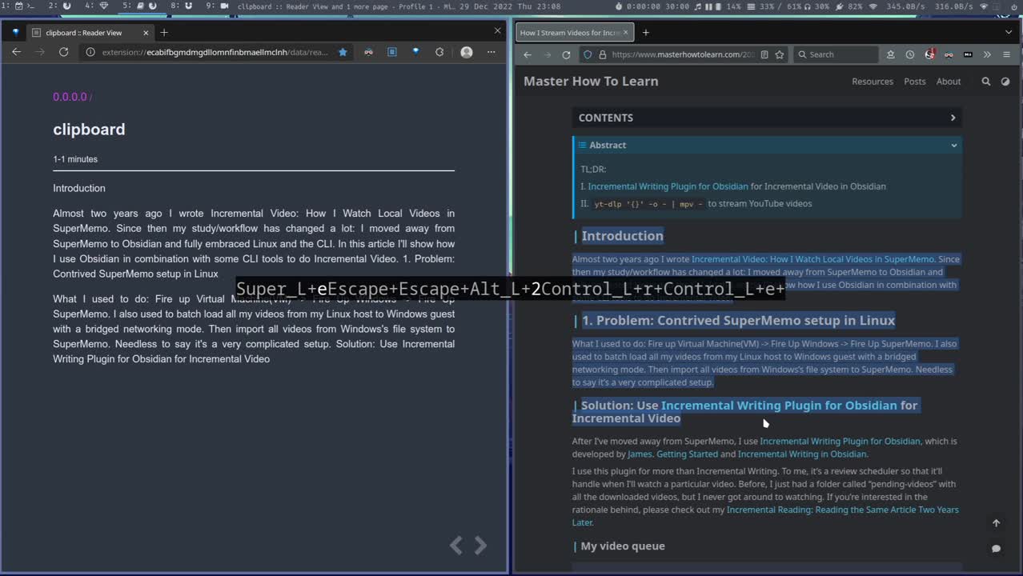
Task: Open Firefox hamburger application menu
Action: click(x=1006, y=54)
